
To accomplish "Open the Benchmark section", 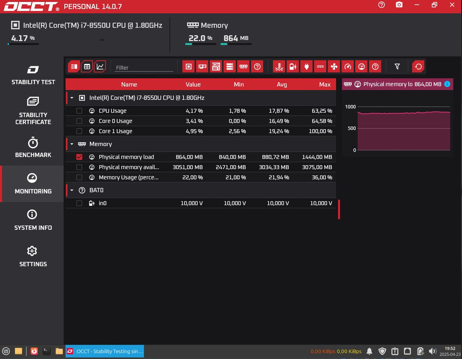I will click(33, 147).
